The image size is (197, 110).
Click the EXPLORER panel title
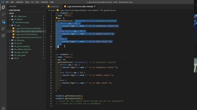[13, 6]
